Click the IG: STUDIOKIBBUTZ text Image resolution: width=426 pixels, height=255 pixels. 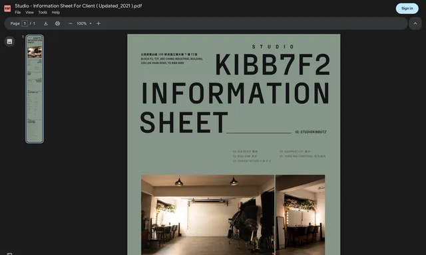pyautogui.click(x=311, y=132)
